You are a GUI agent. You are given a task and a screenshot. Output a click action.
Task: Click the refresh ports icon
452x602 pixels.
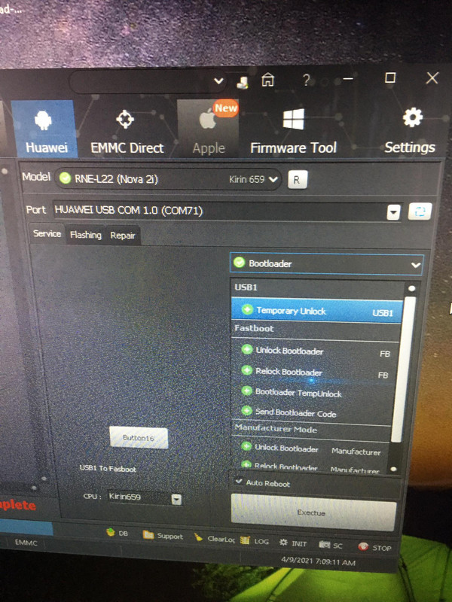pos(420,211)
